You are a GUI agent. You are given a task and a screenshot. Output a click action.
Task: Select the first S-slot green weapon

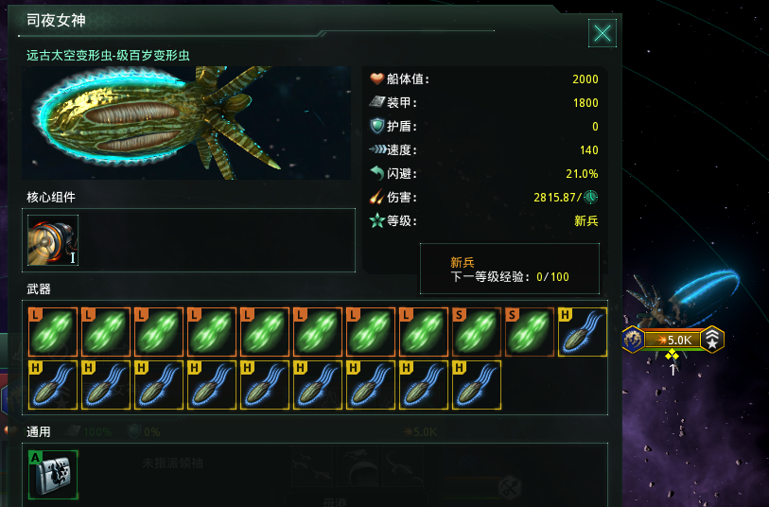(477, 331)
